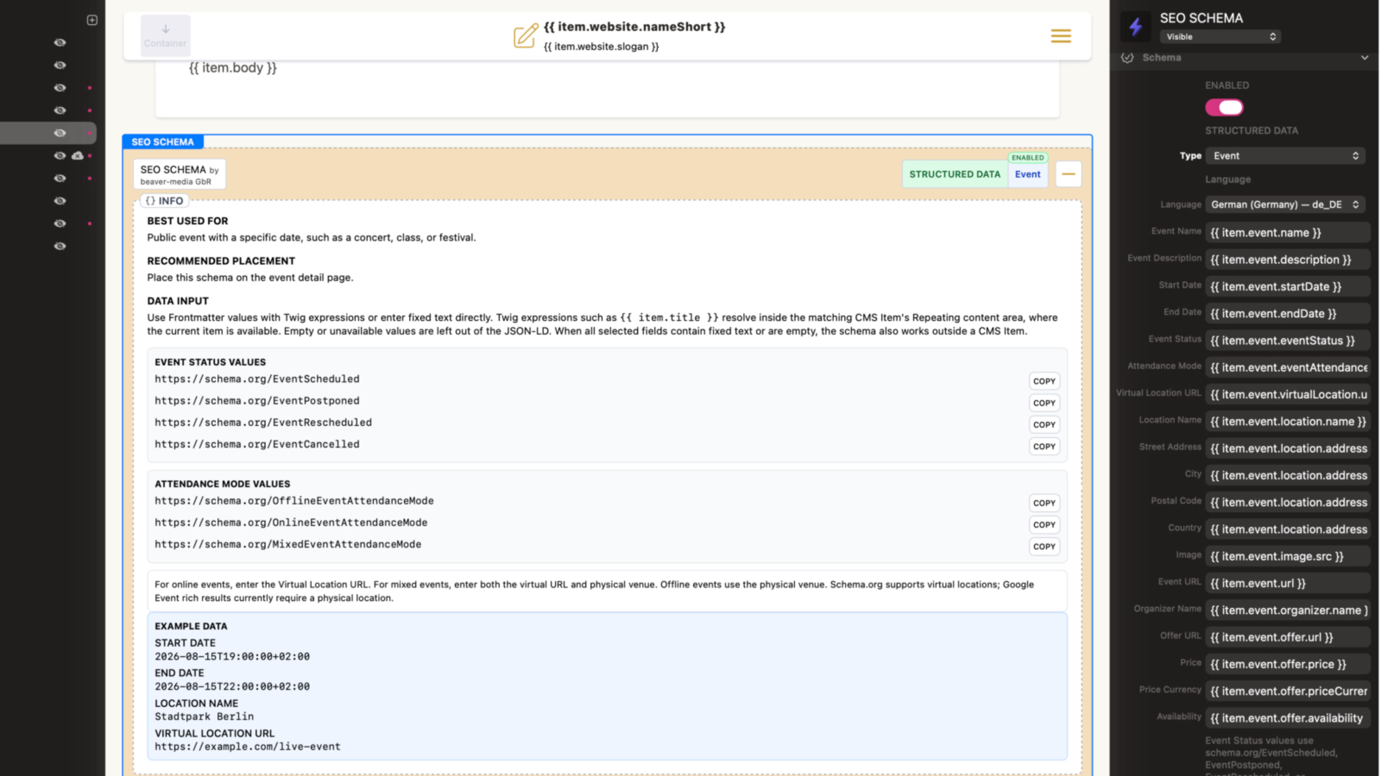1381x776 pixels.
Task: Open the orange hamburger menu
Action: 1061,36
